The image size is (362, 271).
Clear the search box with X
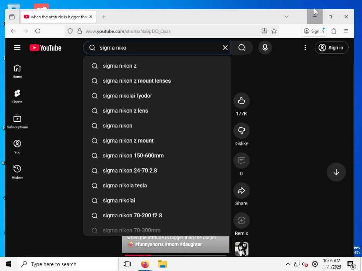pos(225,48)
